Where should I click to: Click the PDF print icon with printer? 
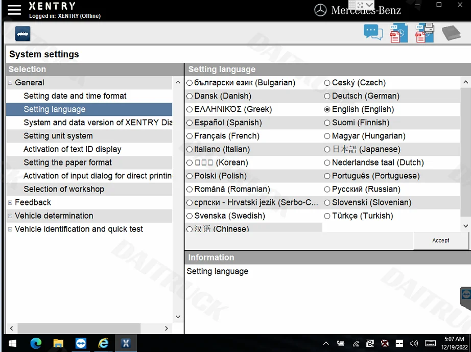(x=425, y=33)
